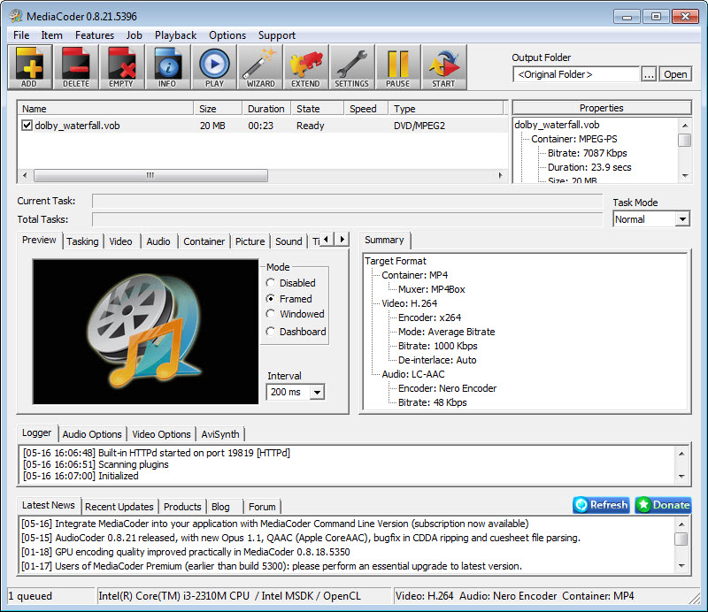Switch to the Tasking tab
Image resolution: width=708 pixels, height=612 pixels.
pyautogui.click(x=82, y=241)
